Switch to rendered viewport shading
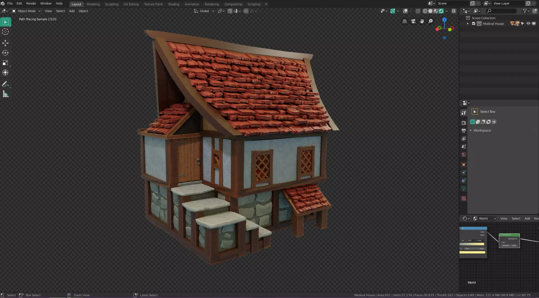 click(441, 11)
